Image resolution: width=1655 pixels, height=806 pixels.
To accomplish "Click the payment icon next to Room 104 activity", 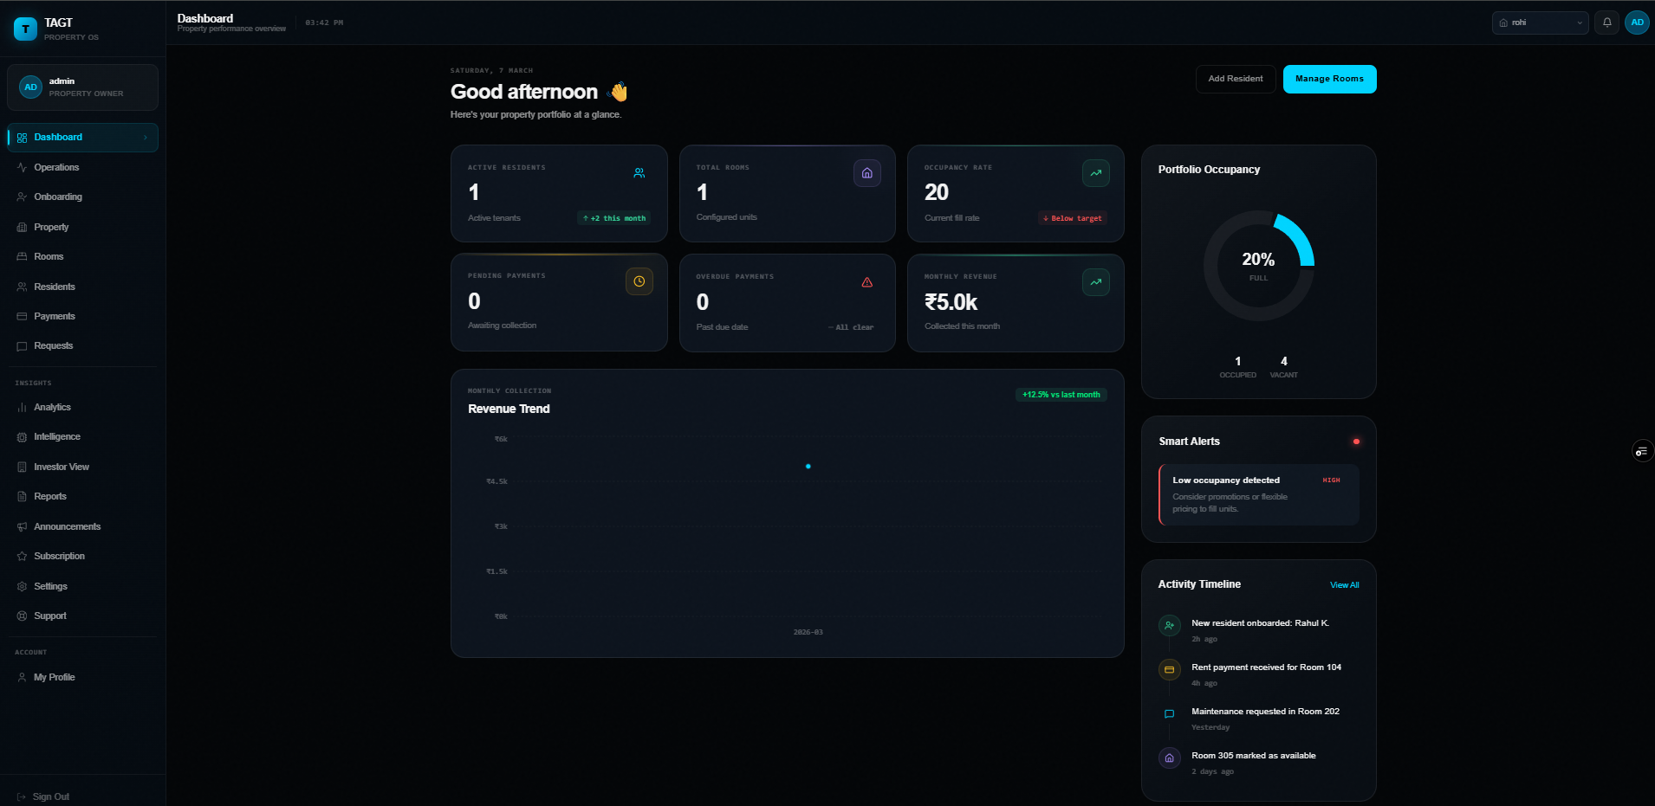I will pyautogui.click(x=1169, y=669).
